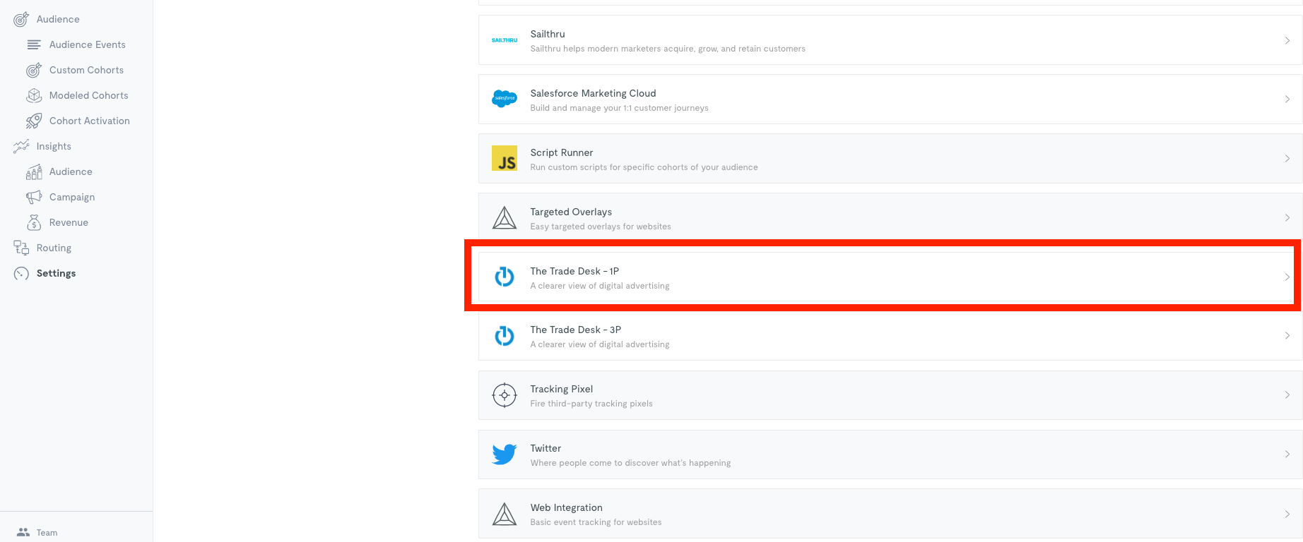Viewport: 1303px width, 542px height.
Task: Click the Campaign megaphone icon
Action: [34, 197]
